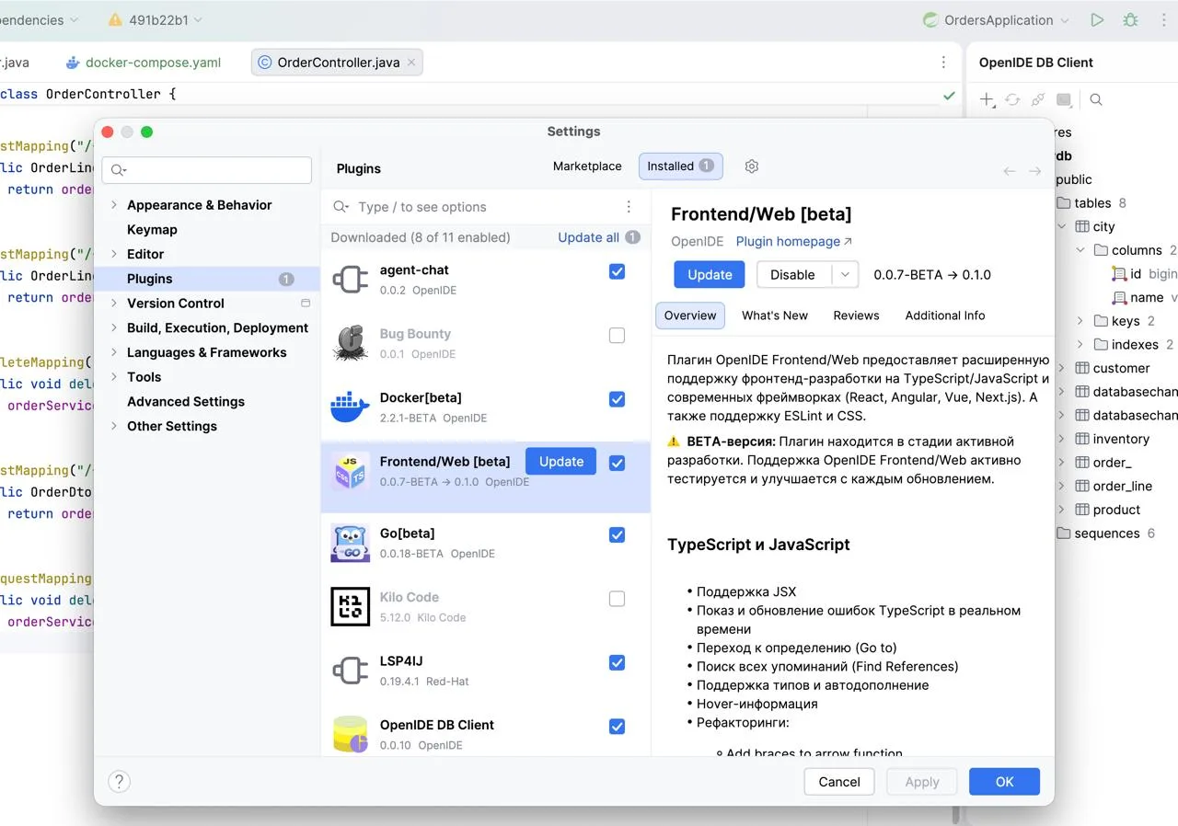Select the Docker whale plugin icon

[350, 407]
